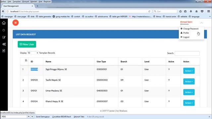
Task: Sort table by the sort icon column
Action: click(26, 60)
